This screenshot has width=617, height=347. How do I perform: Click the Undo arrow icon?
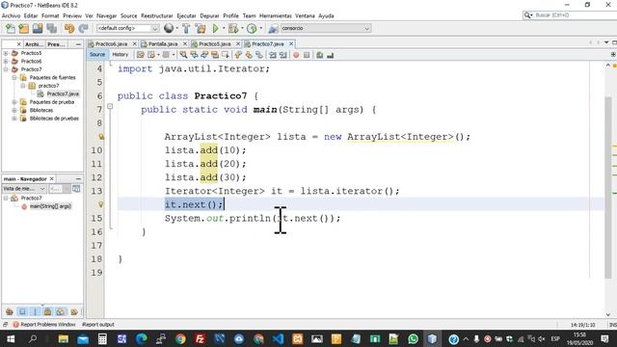coord(69,28)
